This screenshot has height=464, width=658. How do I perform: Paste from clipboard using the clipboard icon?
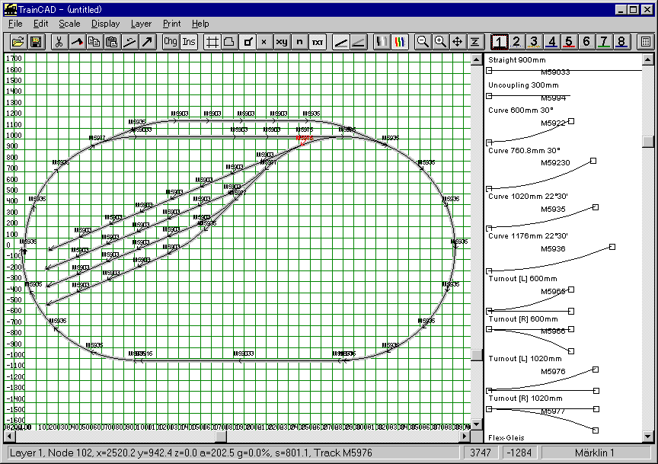(x=112, y=42)
